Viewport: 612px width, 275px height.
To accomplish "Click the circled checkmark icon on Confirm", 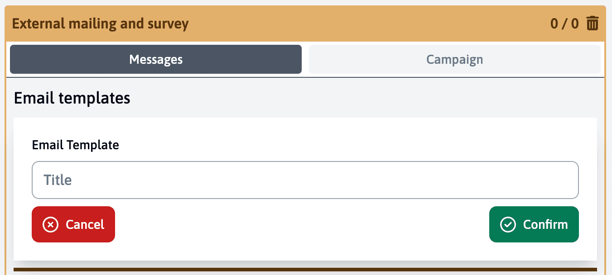I will [x=508, y=224].
